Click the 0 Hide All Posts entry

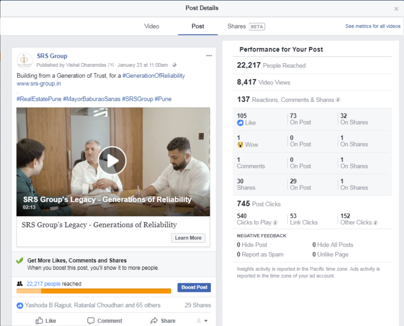[x=332, y=245]
